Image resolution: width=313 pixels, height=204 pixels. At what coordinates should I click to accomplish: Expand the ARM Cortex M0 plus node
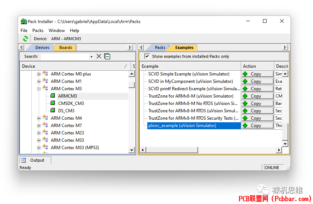(39, 74)
